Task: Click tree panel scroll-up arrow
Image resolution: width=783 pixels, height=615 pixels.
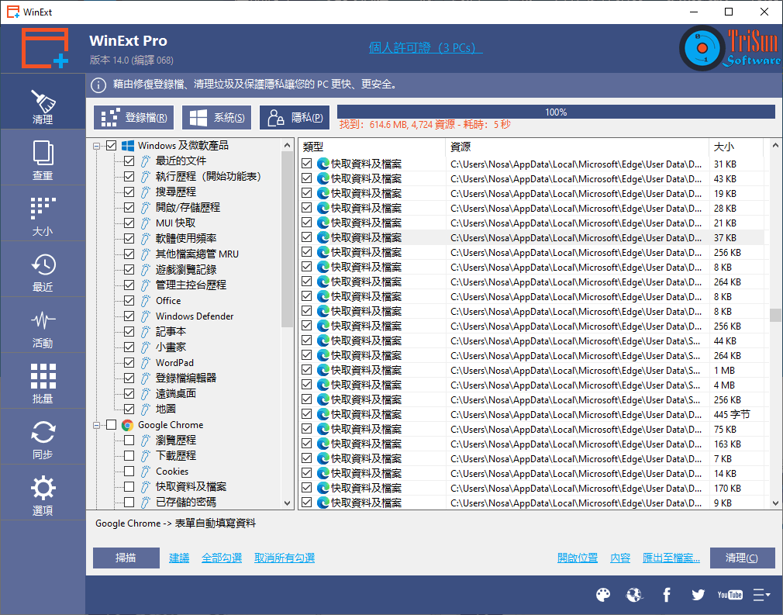Action: click(x=287, y=145)
